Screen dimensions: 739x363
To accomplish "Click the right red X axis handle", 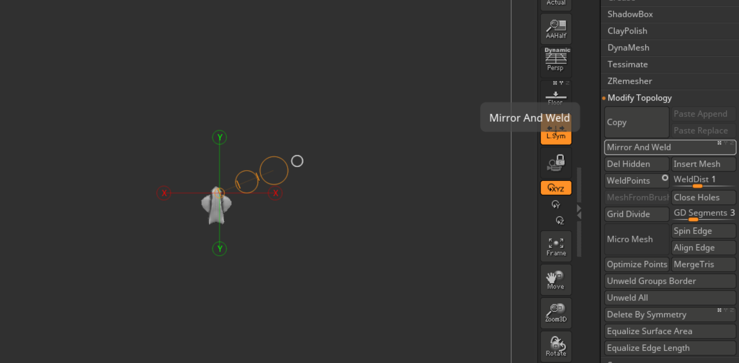I will tap(275, 193).
